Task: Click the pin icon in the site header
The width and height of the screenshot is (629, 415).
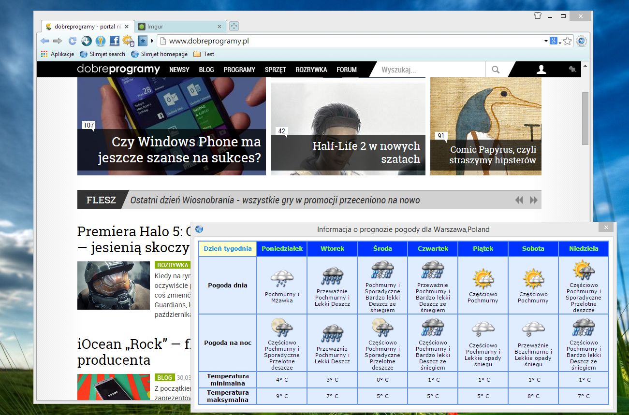Action: 572,70
